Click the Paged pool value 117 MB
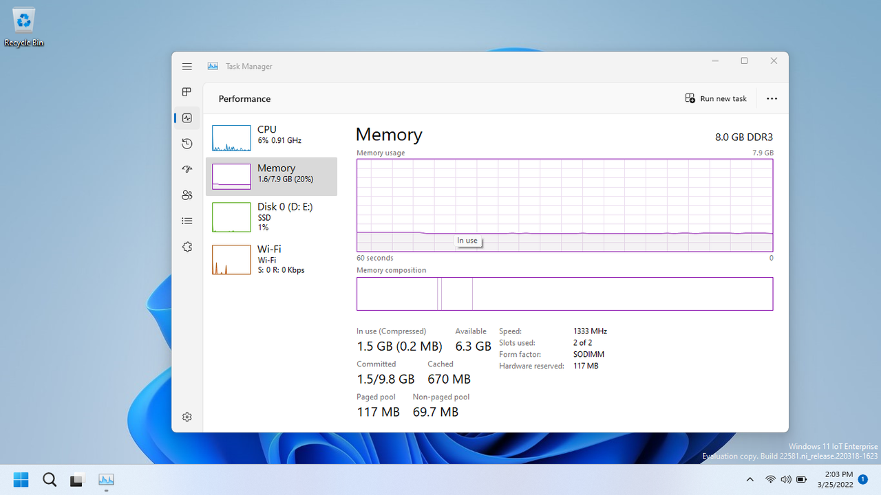The height and width of the screenshot is (495, 881). coord(378,412)
